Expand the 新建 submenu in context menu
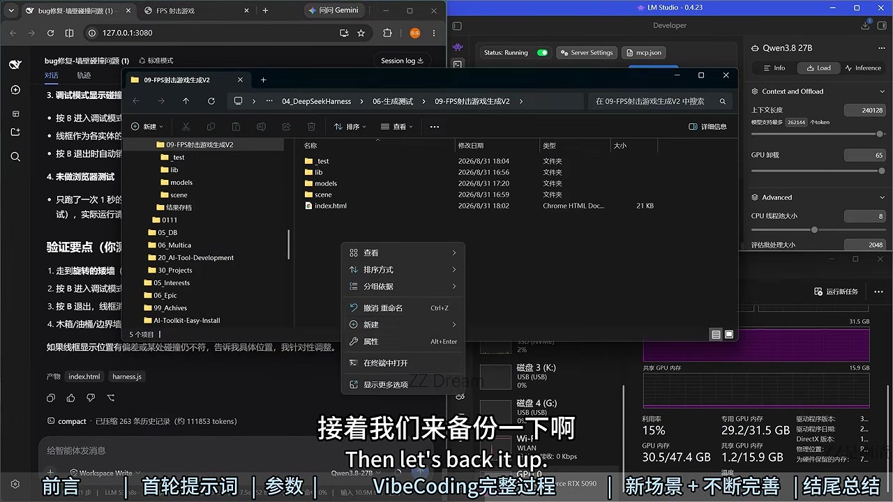 [403, 325]
